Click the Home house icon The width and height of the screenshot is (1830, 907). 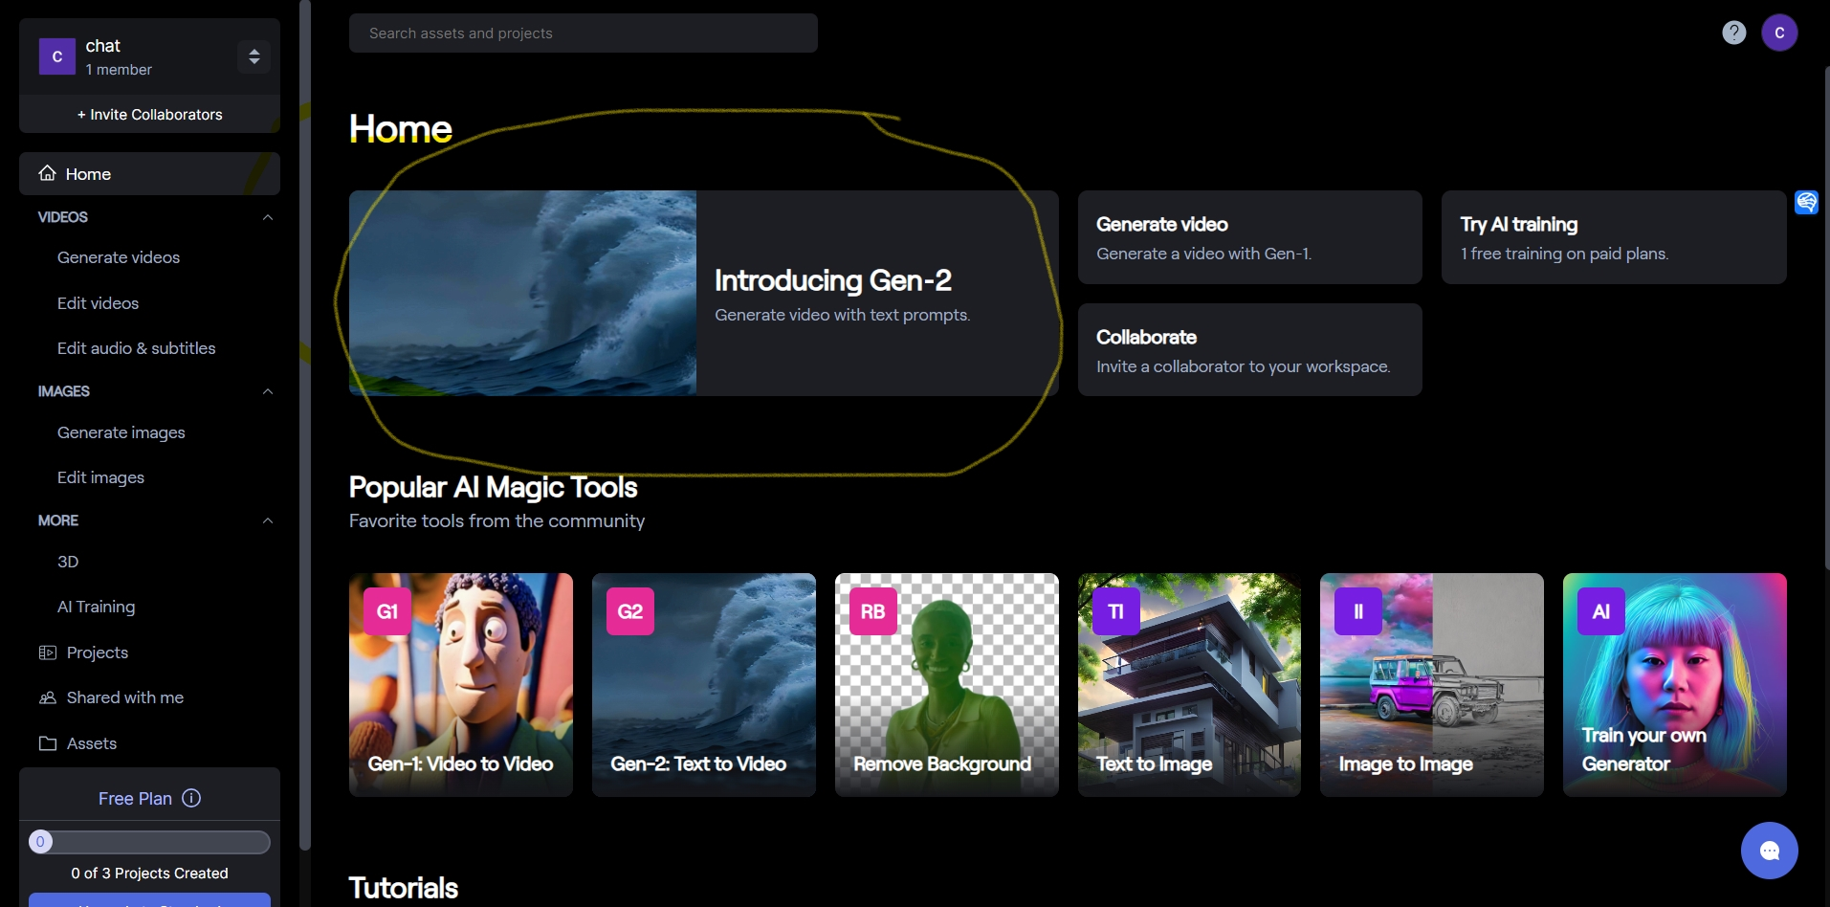click(48, 173)
